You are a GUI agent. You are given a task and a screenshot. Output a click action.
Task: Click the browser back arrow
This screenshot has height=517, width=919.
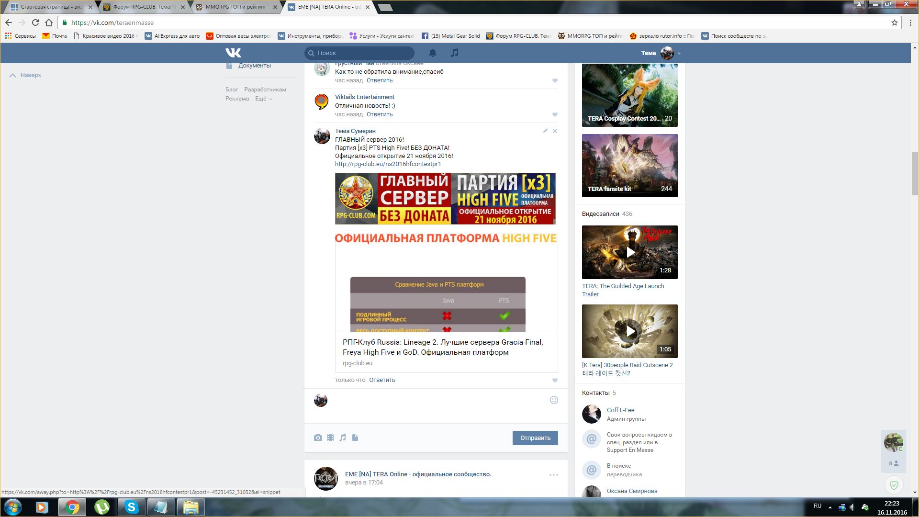tap(9, 22)
